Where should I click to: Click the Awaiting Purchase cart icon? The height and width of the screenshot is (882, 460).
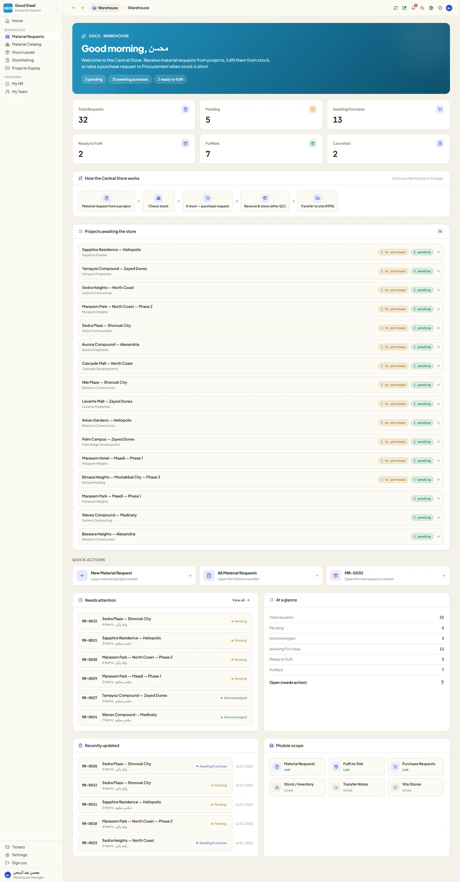point(440,109)
